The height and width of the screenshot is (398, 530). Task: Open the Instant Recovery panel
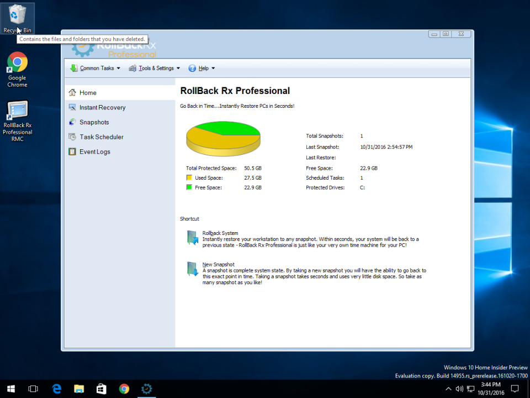[x=102, y=107]
